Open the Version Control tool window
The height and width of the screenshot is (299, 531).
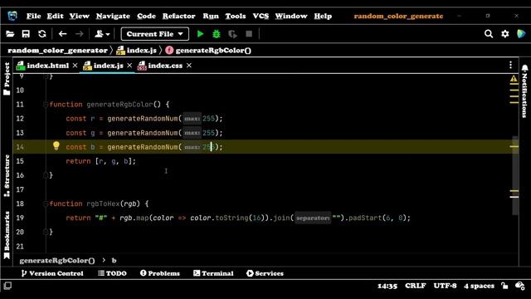point(52,273)
